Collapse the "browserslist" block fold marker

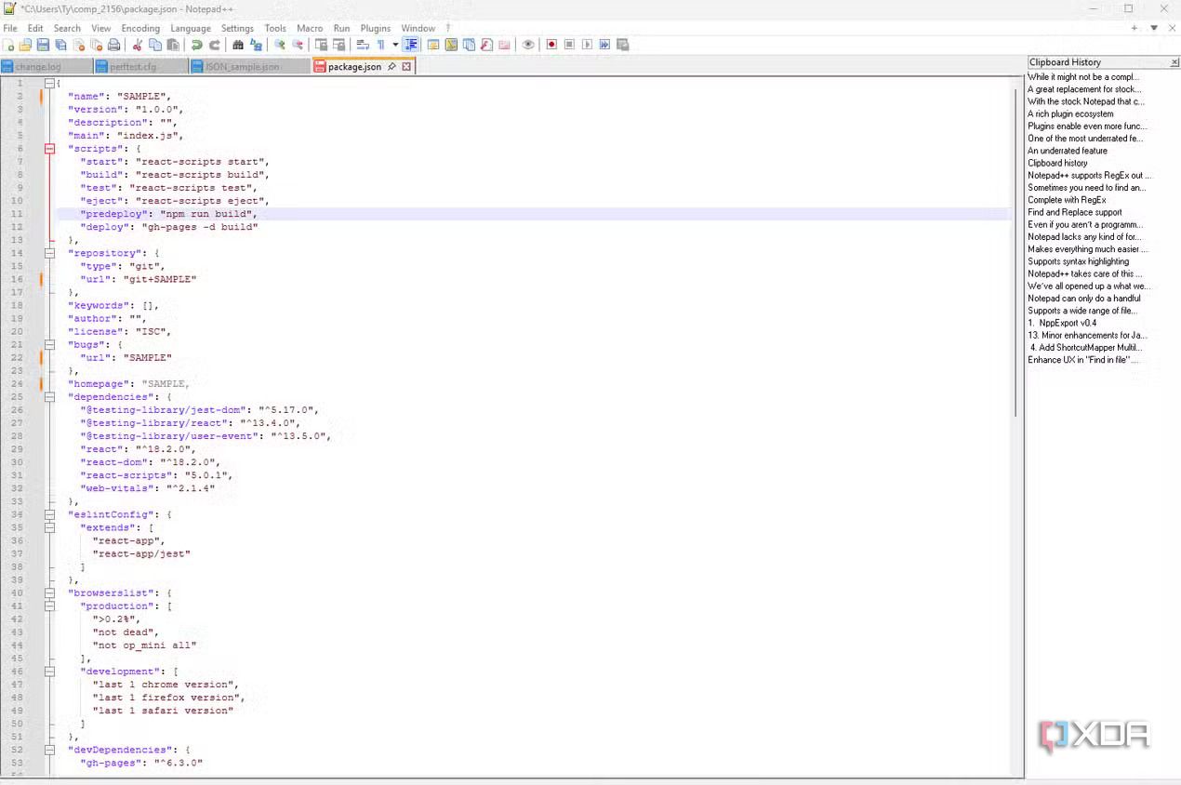(50, 592)
